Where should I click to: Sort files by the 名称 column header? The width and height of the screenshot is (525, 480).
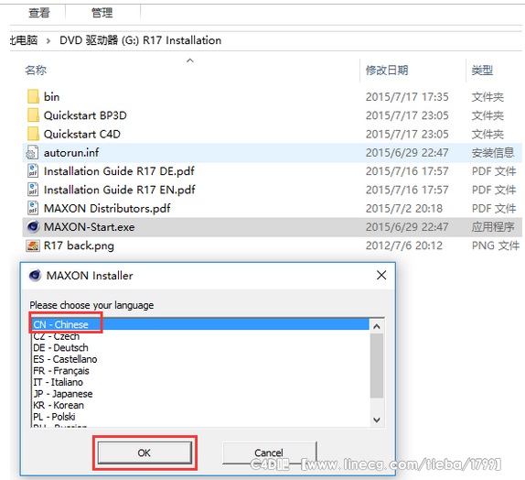(36, 71)
